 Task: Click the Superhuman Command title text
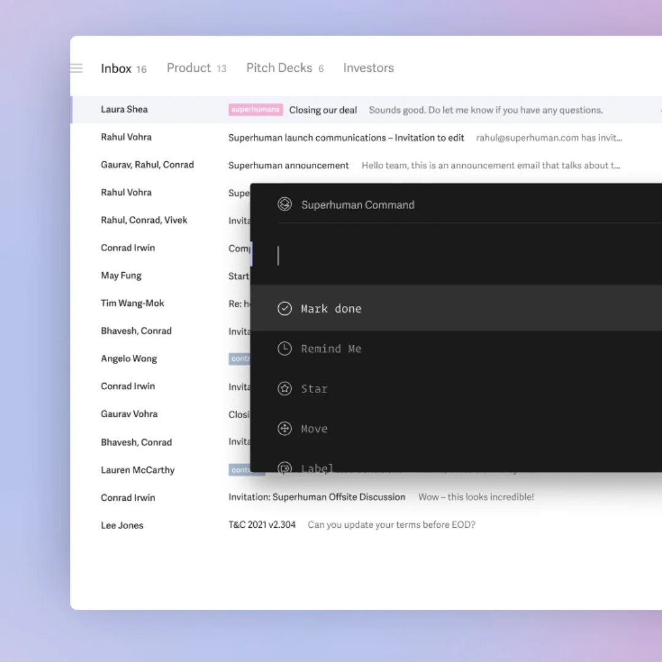tap(357, 205)
